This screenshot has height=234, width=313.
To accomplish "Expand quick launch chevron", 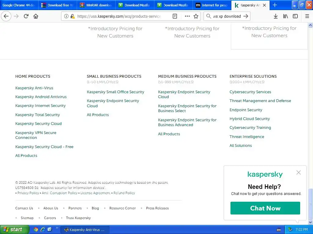I will point(57,228).
